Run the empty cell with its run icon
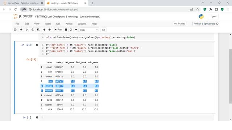The height and width of the screenshot is (130, 232). pyautogui.click(x=37, y=117)
